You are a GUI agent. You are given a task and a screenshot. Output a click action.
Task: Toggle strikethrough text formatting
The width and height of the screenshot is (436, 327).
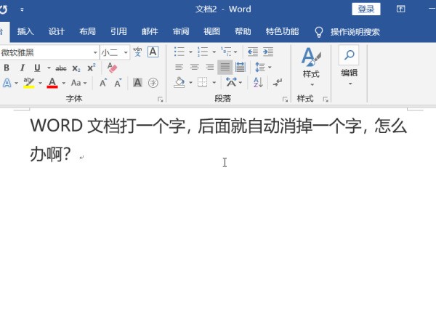point(61,68)
